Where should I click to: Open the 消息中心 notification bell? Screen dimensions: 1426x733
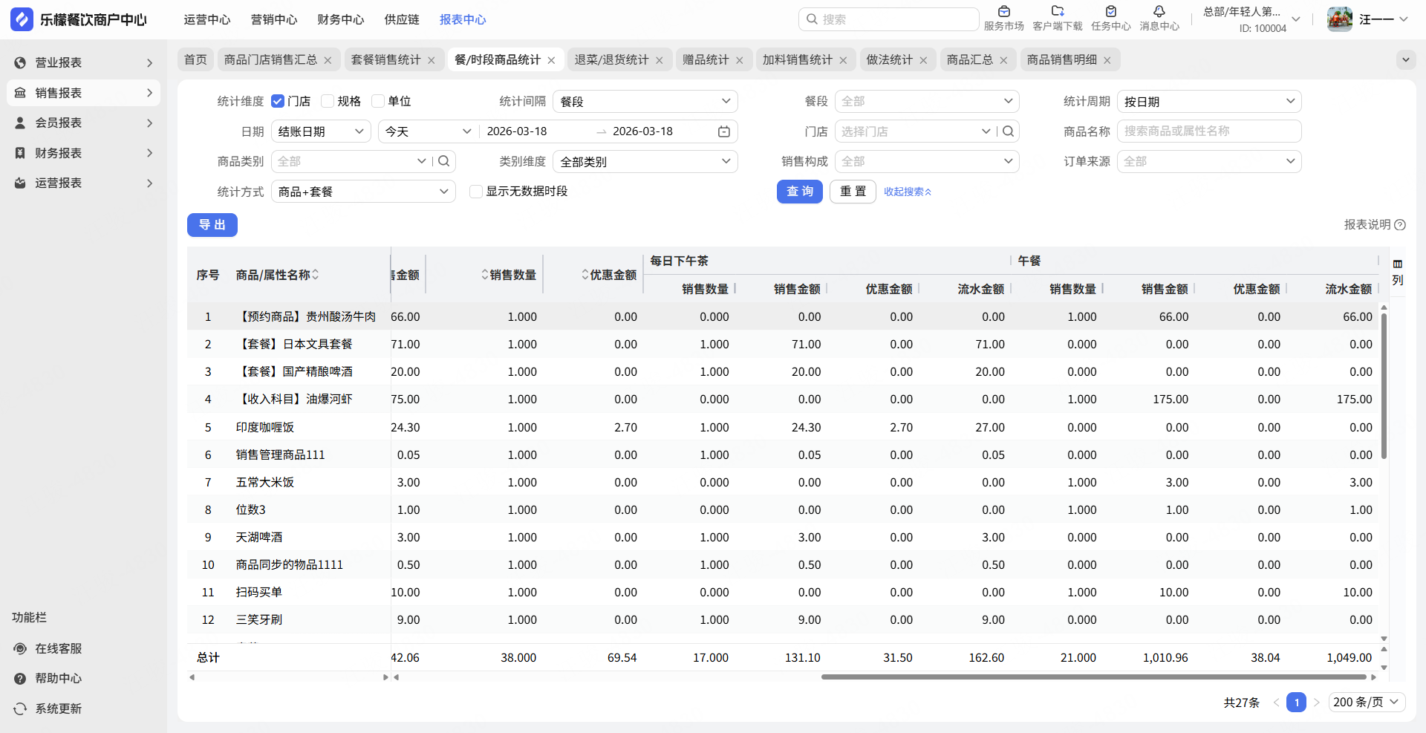coord(1159,12)
